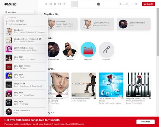Viewport: 159px width, 127px height.
Task: Select Sexy Back (Remix) by DJ Nasty
Action: point(26,67)
